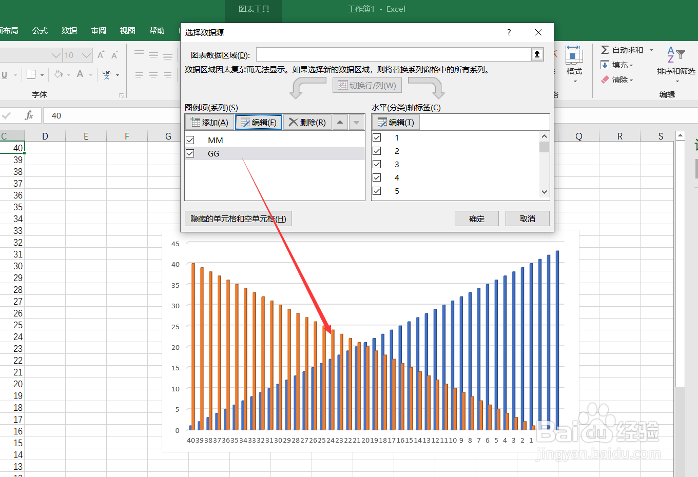This screenshot has width=698, height=477.
Task: Click the Fill Color paint bucket swatch
Action: coord(59,74)
